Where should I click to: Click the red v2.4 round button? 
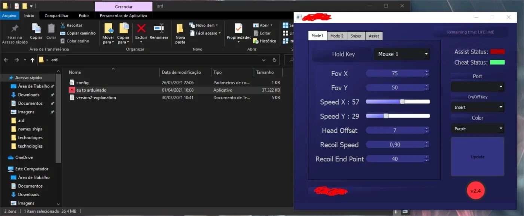476,191
